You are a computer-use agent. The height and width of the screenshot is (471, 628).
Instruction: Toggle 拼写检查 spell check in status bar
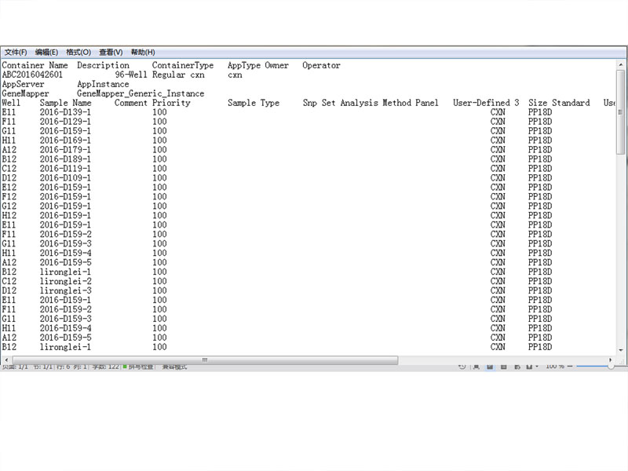point(140,367)
